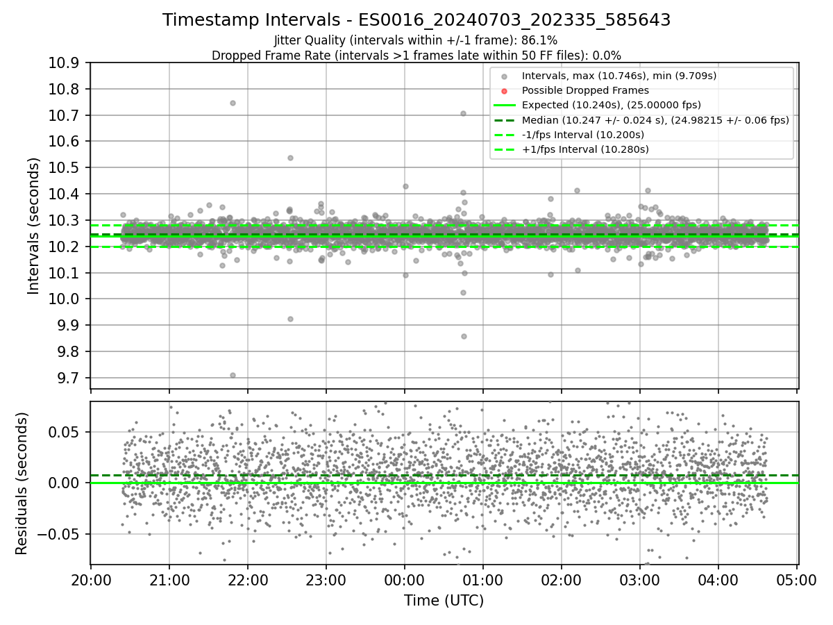Click the outlier point near 9.92 at 22:30
The image size is (833, 625).
[290, 319]
